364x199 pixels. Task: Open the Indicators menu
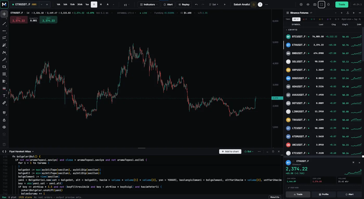149,4
